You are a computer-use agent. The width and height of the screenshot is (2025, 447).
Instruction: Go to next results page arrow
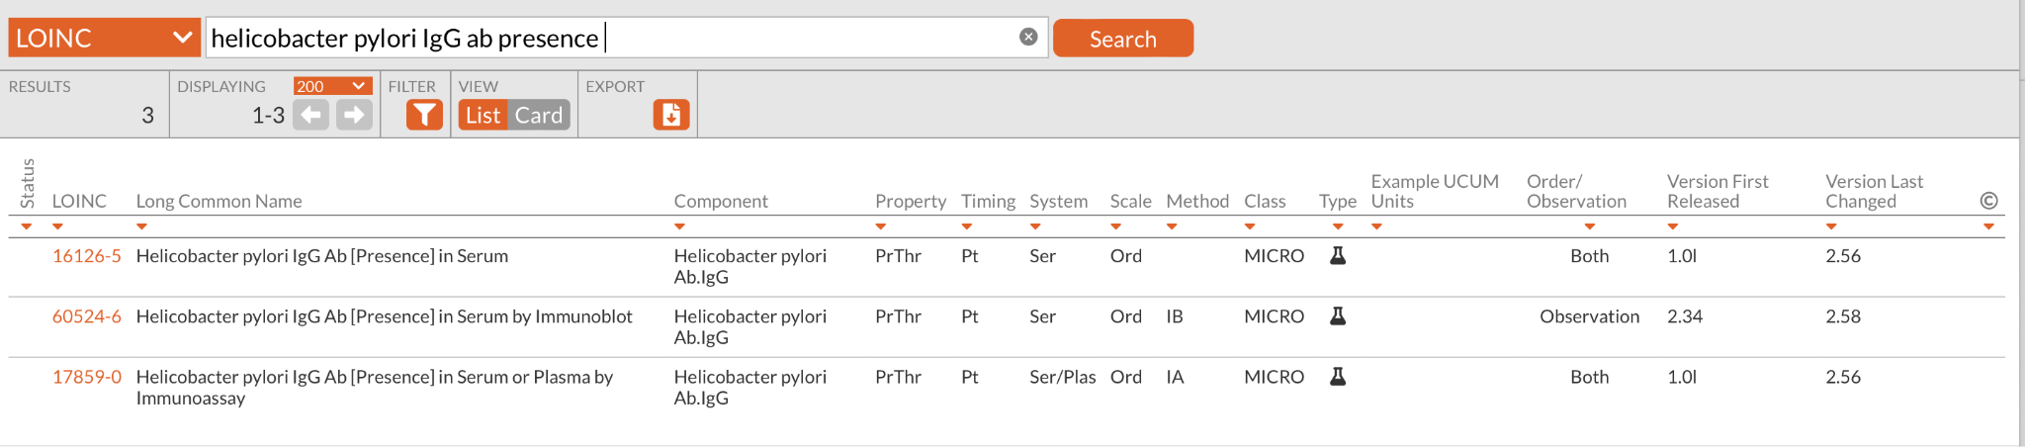tap(354, 115)
